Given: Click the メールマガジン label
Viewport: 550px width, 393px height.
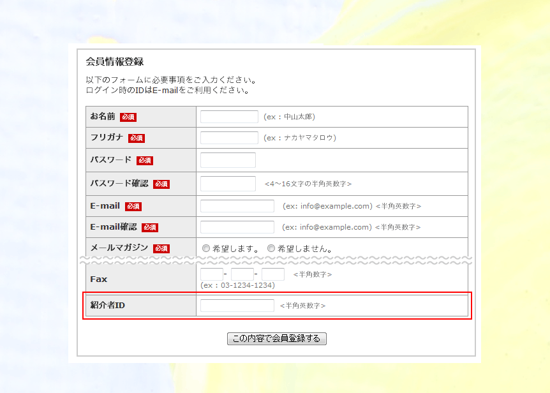Looking at the screenshot, I should 119,248.
